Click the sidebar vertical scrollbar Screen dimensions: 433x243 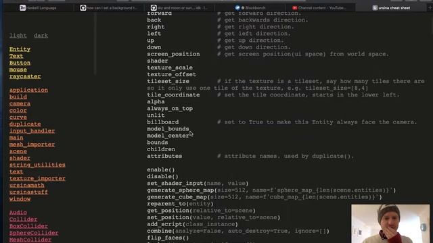pyautogui.click(x=95, y=43)
